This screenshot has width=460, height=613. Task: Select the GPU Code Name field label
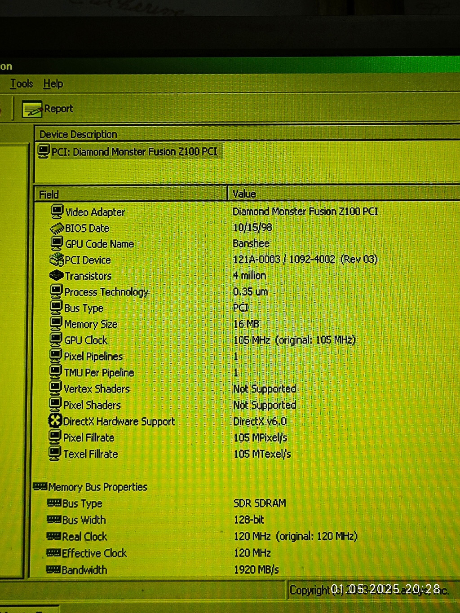[99, 244]
